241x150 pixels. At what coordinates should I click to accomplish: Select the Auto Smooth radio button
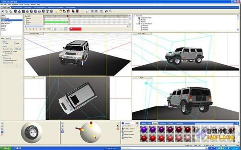4,63
